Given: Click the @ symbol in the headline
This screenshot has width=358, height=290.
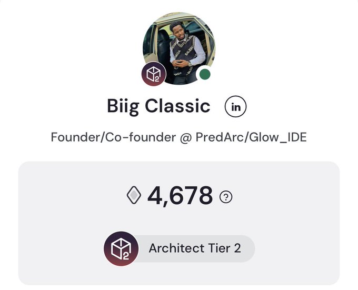Looking at the screenshot, I should 186,137.
